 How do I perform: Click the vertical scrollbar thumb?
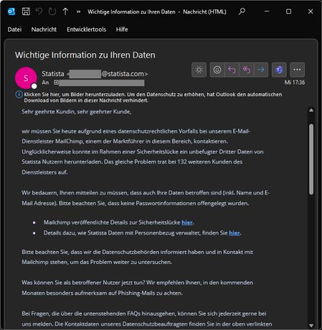point(311,159)
